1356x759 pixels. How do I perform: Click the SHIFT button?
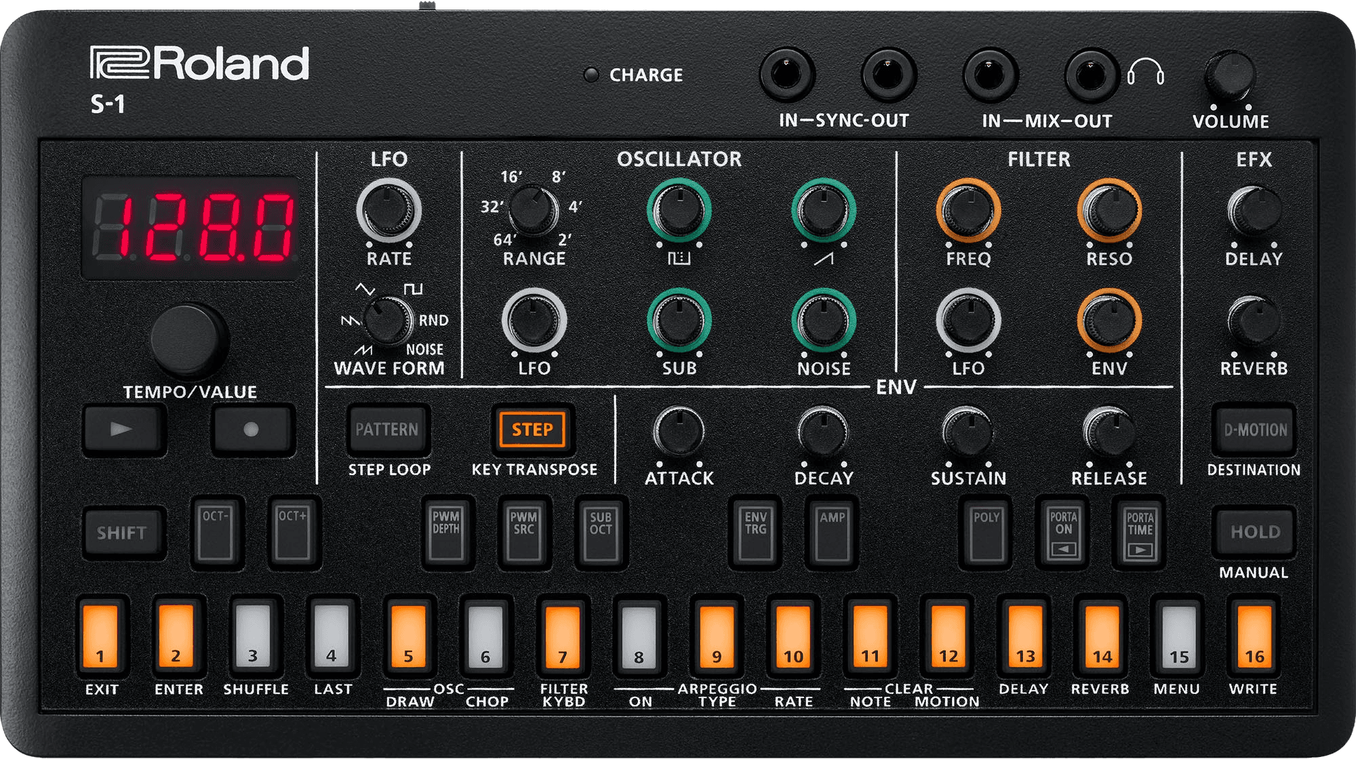click(123, 533)
